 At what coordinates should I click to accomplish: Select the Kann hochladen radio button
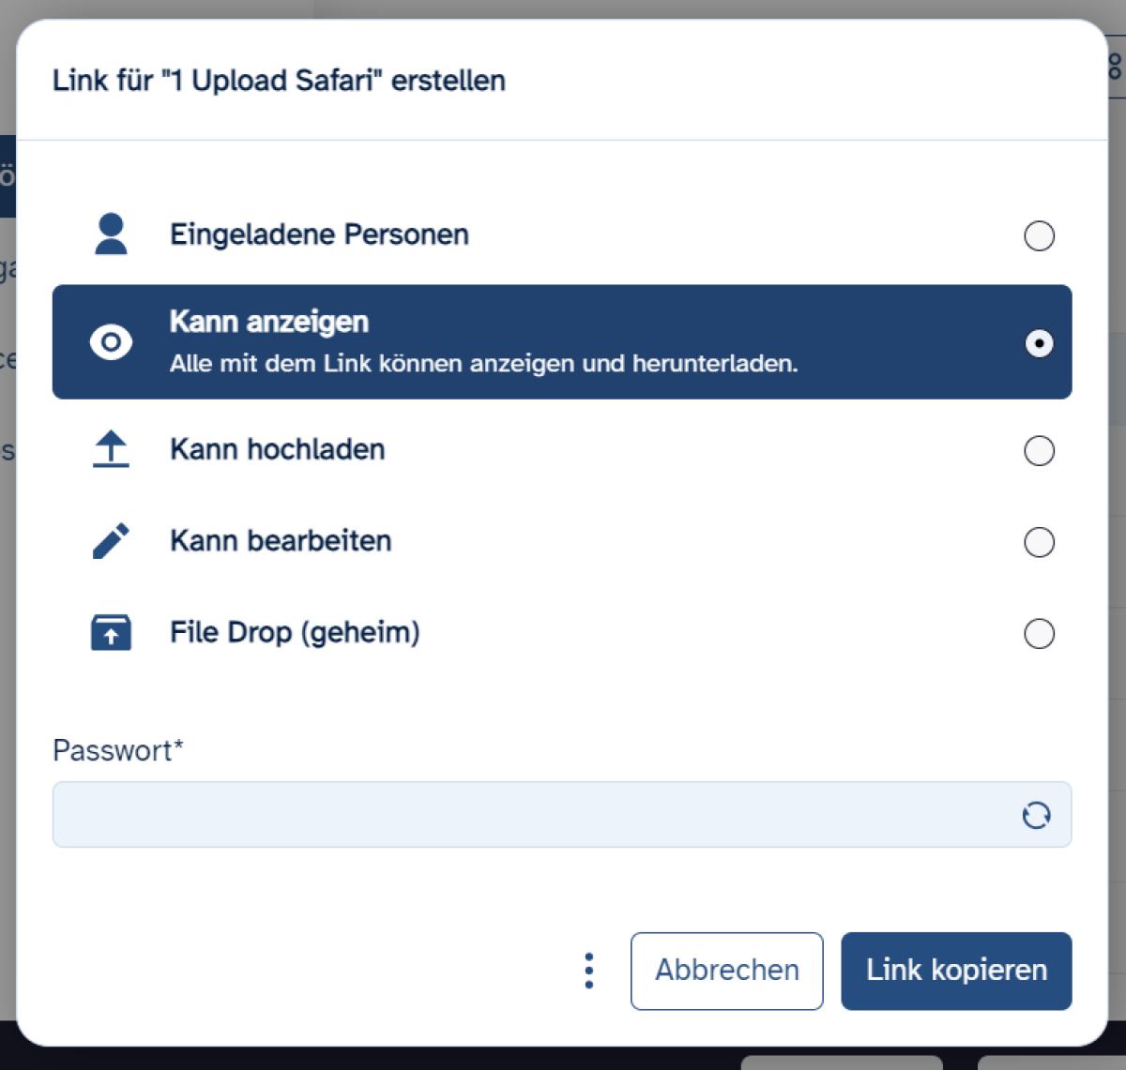click(1039, 451)
